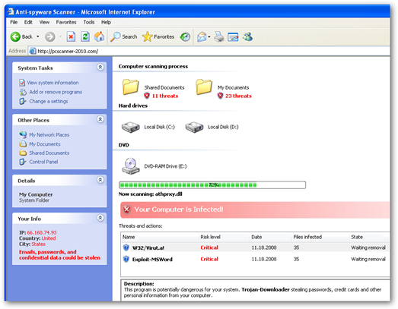Open the Favorites star button
This screenshot has width=398, height=309.
(158, 37)
